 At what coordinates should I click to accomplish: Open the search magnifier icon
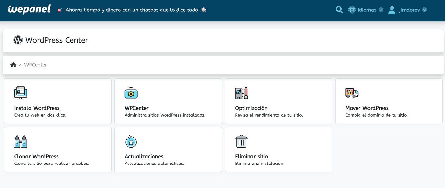tap(339, 10)
